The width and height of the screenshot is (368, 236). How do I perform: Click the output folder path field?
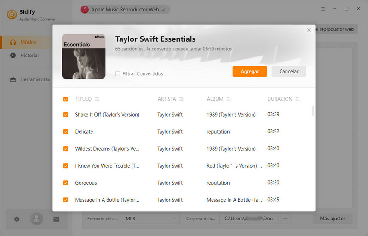tap(249, 219)
